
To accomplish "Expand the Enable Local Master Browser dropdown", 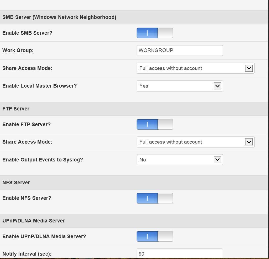I will click(180, 86).
